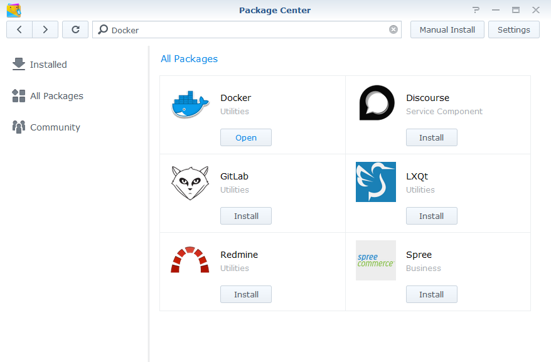Close the Package Center window

click(x=535, y=10)
